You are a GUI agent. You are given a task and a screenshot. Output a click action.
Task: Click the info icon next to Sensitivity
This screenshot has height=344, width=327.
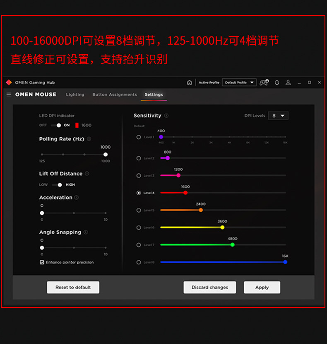(x=166, y=116)
